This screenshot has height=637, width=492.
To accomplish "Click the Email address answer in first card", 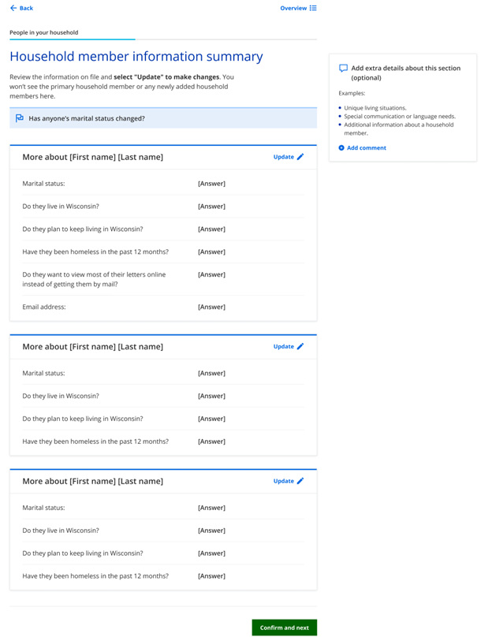I will point(211,307).
